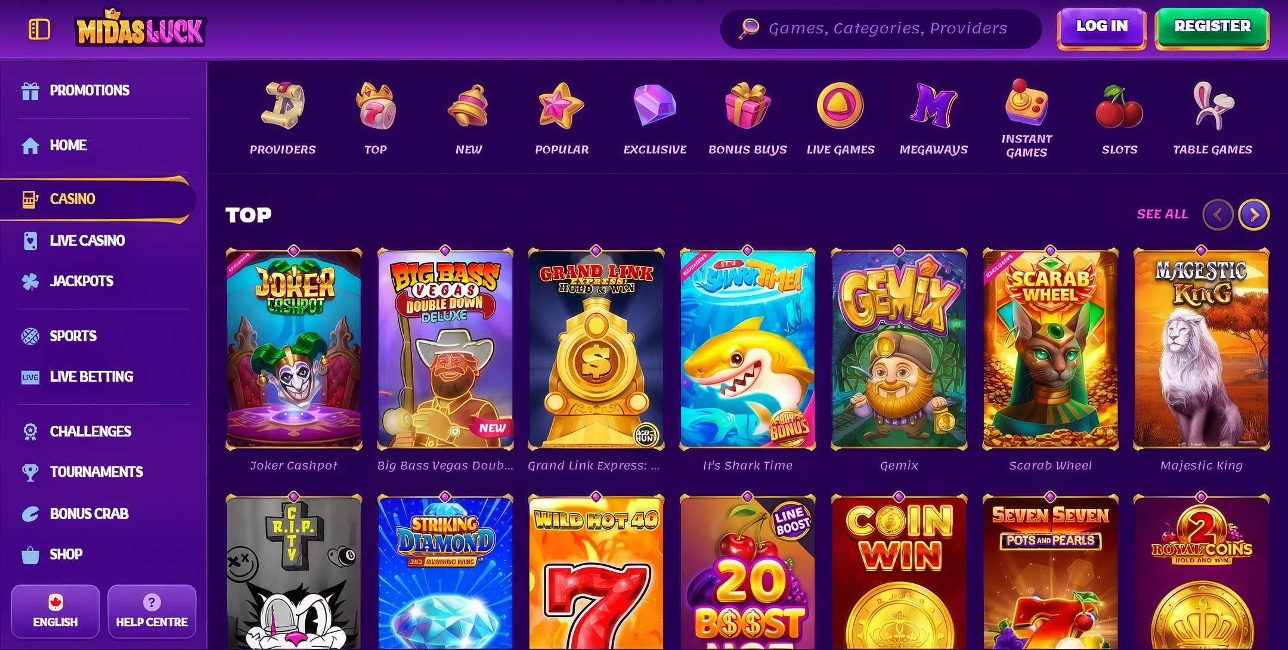Toggle the sidebar collapse icon
Screen dimensions: 1288x650
click(x=39, y=29)
